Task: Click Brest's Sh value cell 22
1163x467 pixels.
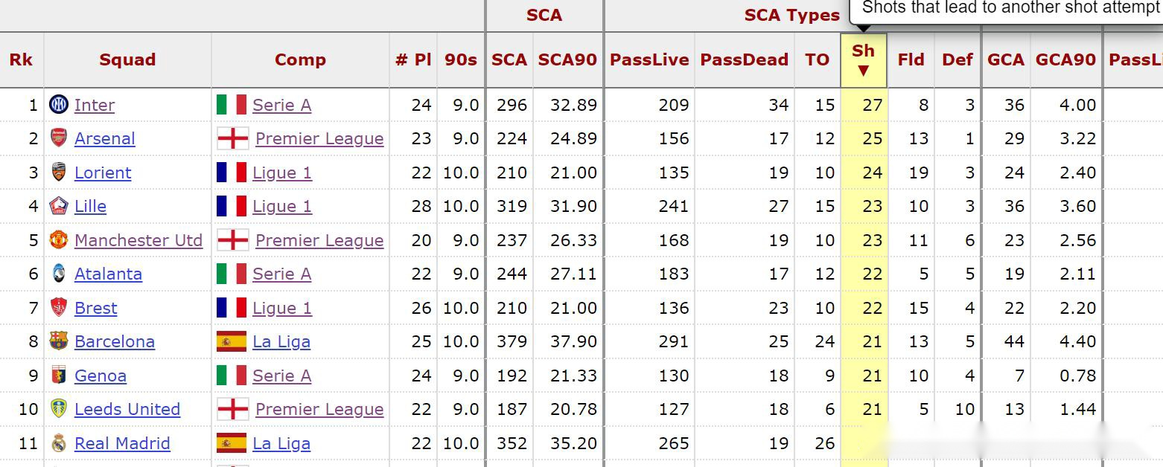Action: click(x=872, y=308)
